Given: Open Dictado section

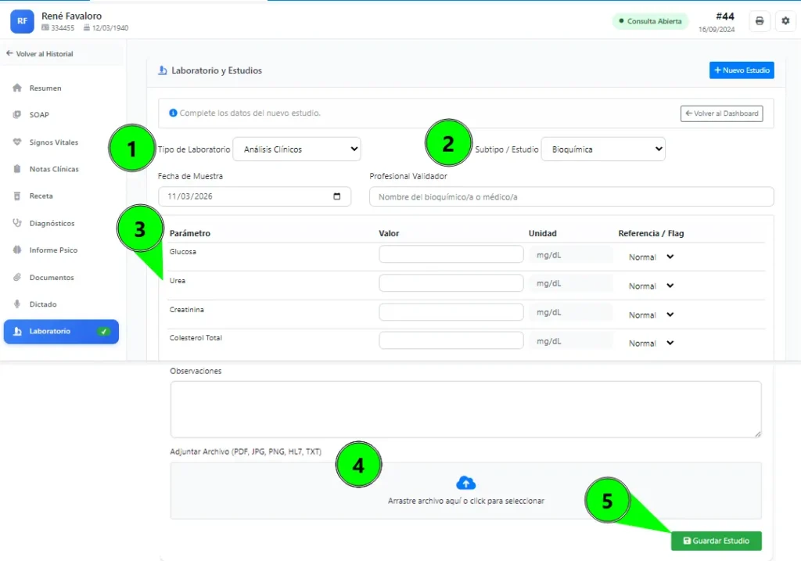Looking at the screenshot, I should click(x=61, y=304).
